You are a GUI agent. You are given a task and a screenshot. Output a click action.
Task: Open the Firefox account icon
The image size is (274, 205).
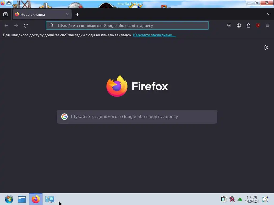(239, 25)
